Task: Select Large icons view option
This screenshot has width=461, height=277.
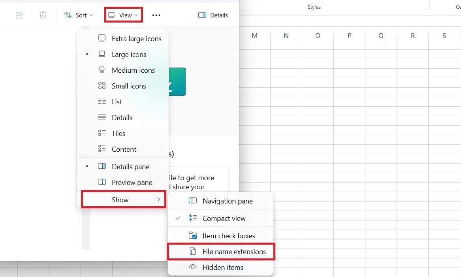Action: (x=123, y=55)
